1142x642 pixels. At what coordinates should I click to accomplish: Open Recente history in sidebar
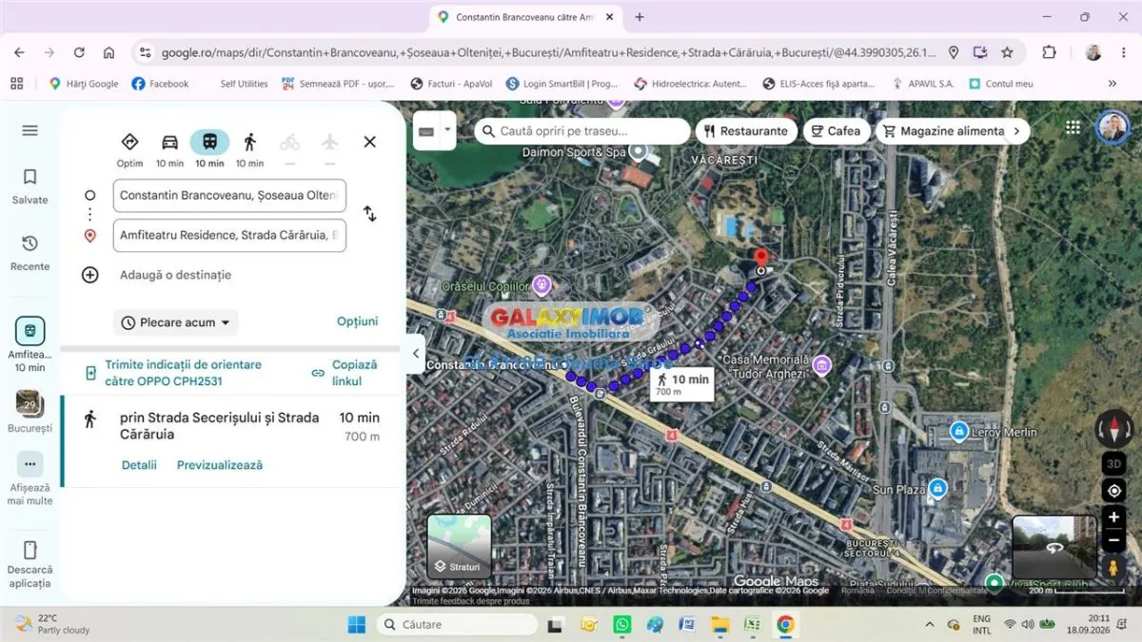(x=30, y=253)
